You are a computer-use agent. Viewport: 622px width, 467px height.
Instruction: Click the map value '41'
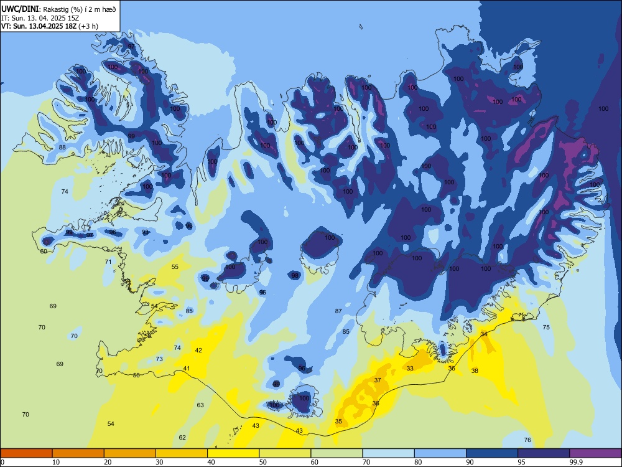[187, 369]
